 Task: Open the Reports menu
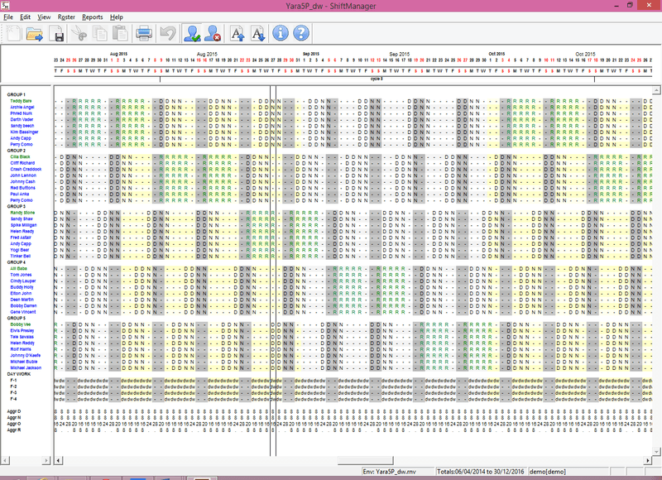click(x=93, y=17)
